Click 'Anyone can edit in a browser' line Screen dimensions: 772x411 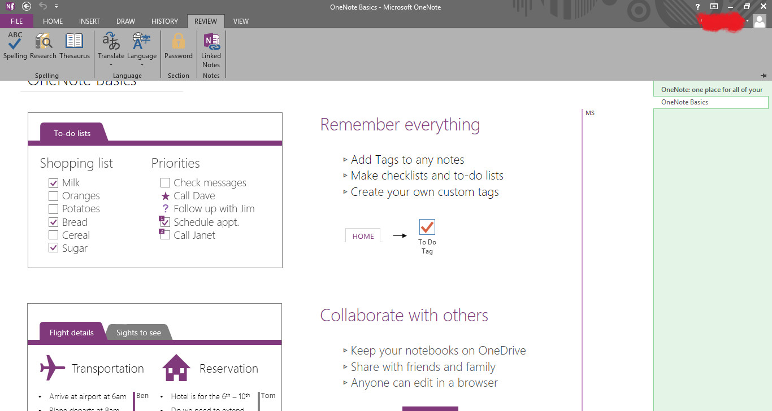click(424, 383)
